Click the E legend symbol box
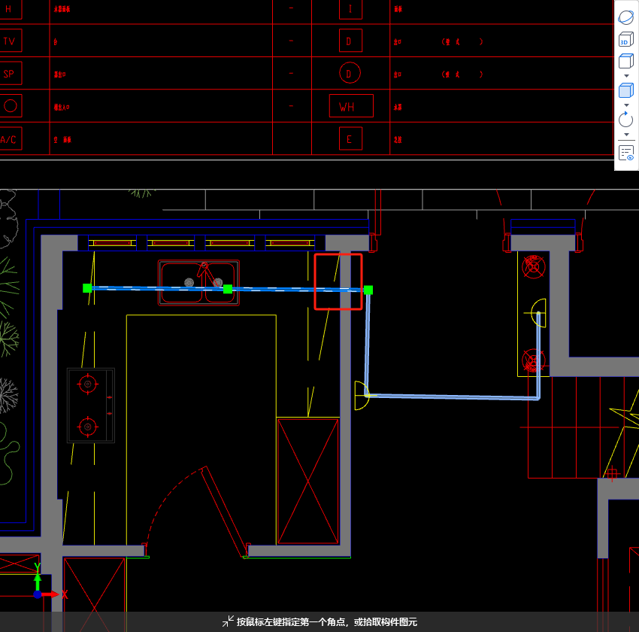Image resolution: width=639 pixels, height=632 pixels. pyautogui.click(x=350, y=138)
